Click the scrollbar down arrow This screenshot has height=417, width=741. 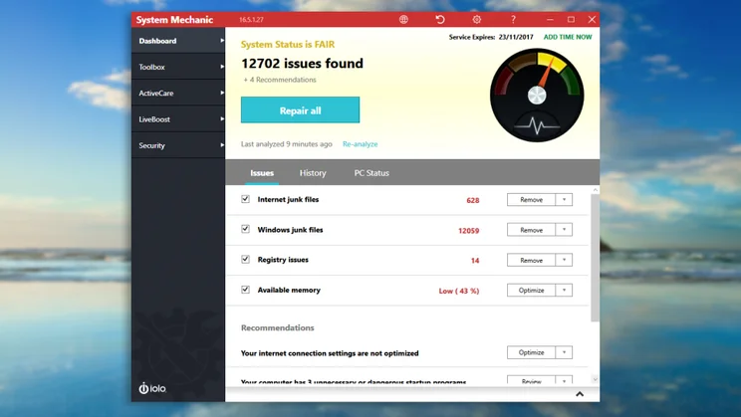[x=595, y=379]
